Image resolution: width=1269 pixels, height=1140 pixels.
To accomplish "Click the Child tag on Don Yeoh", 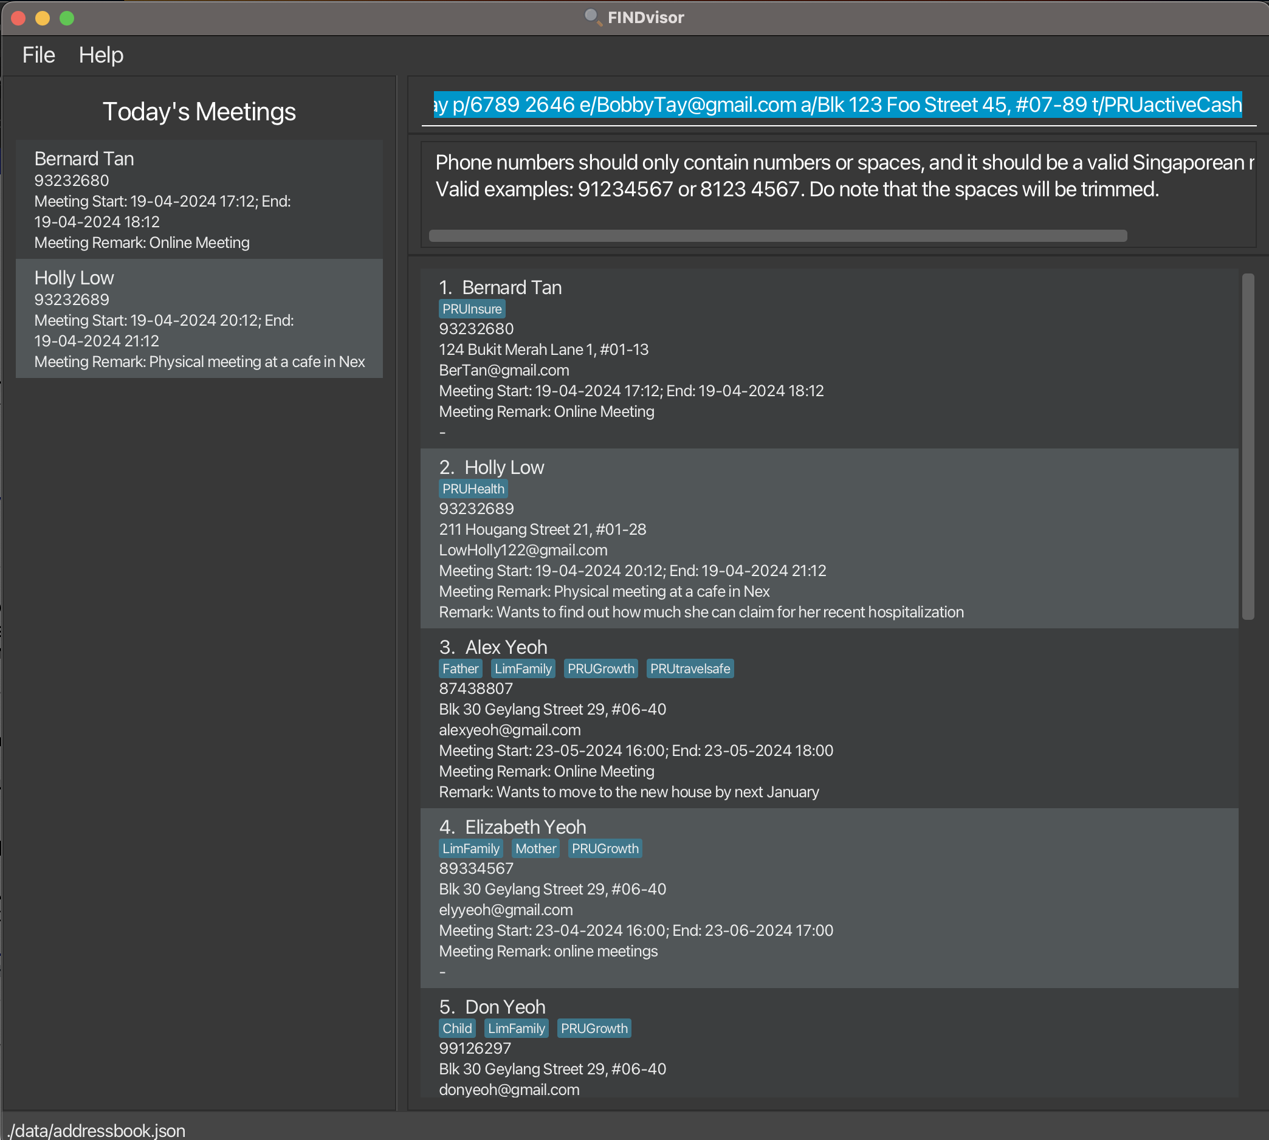I will (456, 1028).
